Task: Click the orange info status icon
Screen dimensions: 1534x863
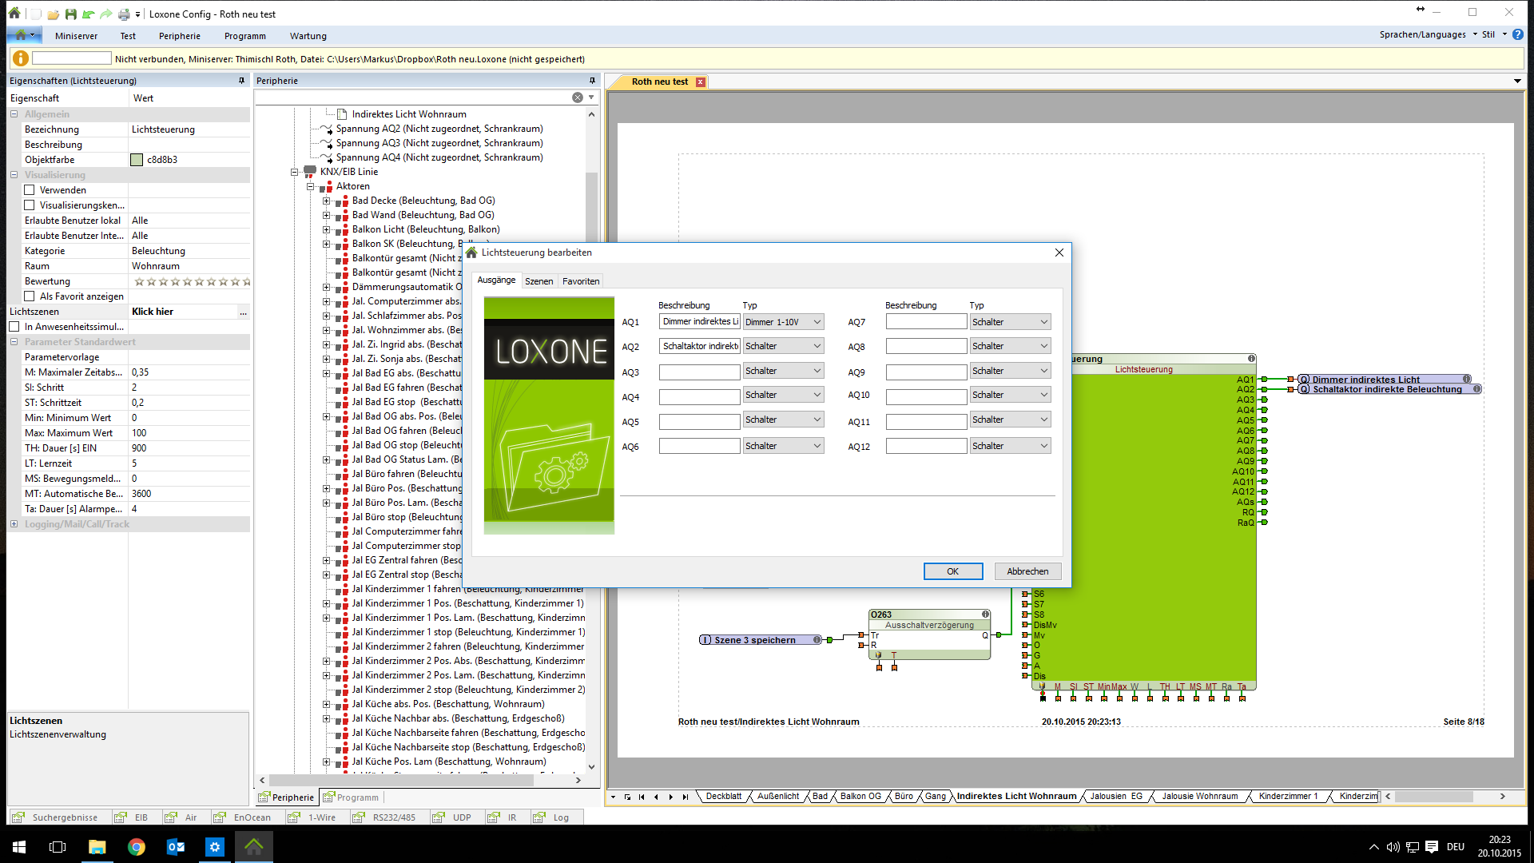Action: (20, 58)
